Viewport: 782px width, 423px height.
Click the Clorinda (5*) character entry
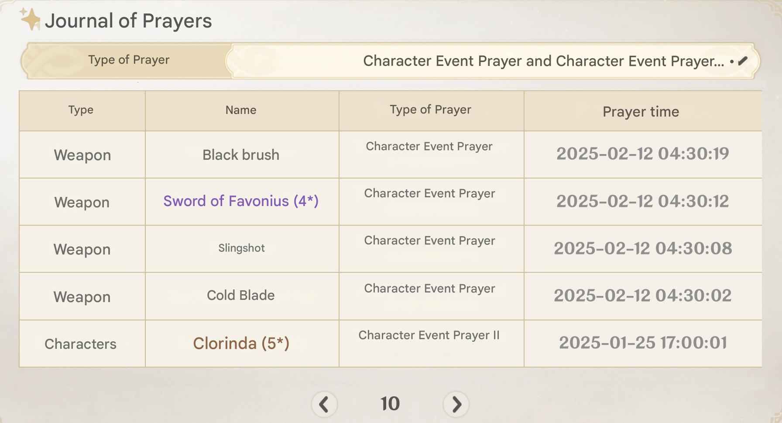[x=241, y=343]
